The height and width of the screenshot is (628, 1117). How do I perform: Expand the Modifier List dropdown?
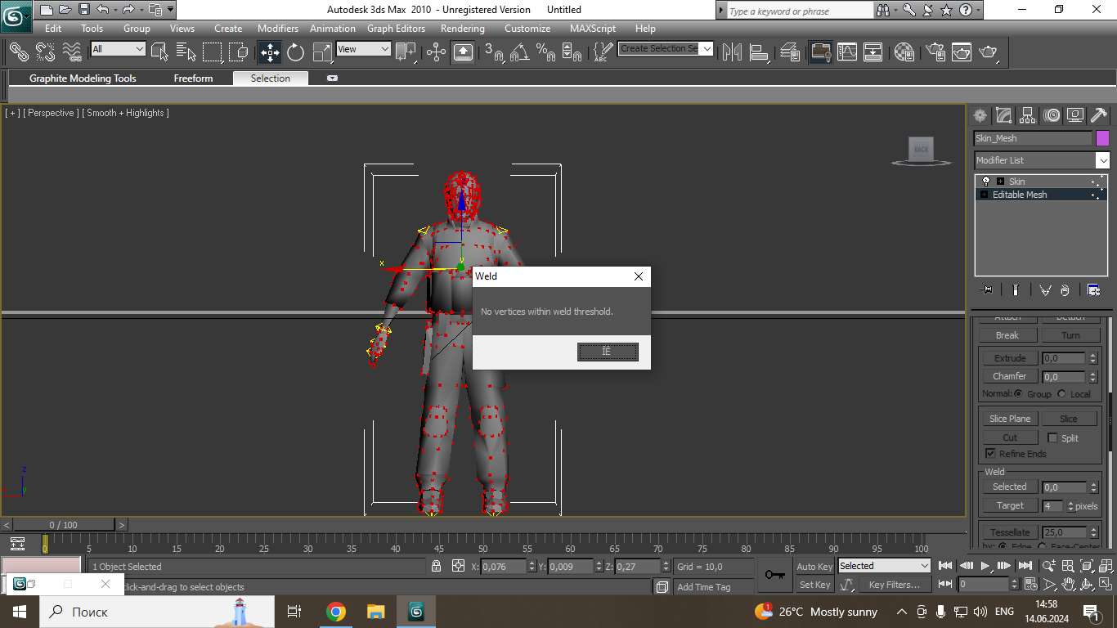(x=1102, y=160)
